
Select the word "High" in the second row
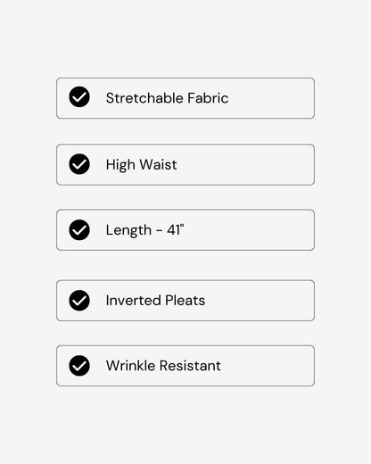tap(120, 165)
